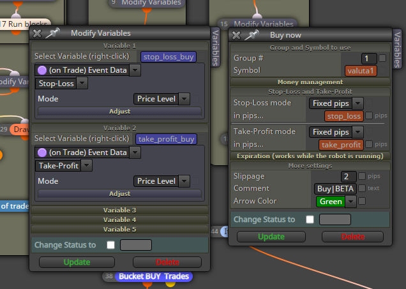406x289 pixels.
Task: Click Delete in Buy now panel
Action: [352, 237]
